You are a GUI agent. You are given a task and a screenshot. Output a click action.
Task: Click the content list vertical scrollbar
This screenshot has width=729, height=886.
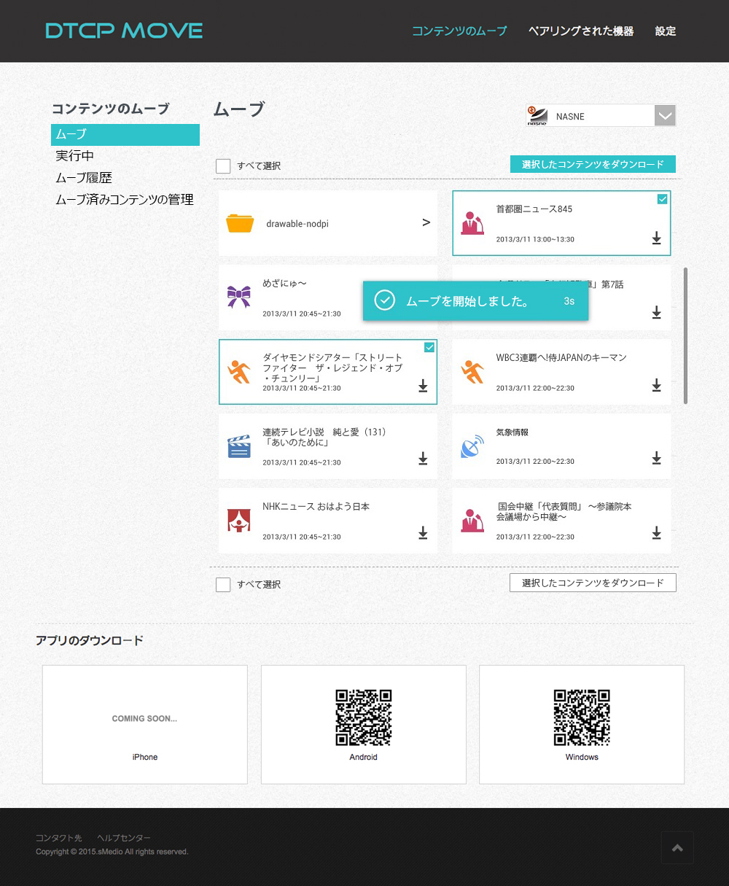pyautogui.click(x=685, y=335)
